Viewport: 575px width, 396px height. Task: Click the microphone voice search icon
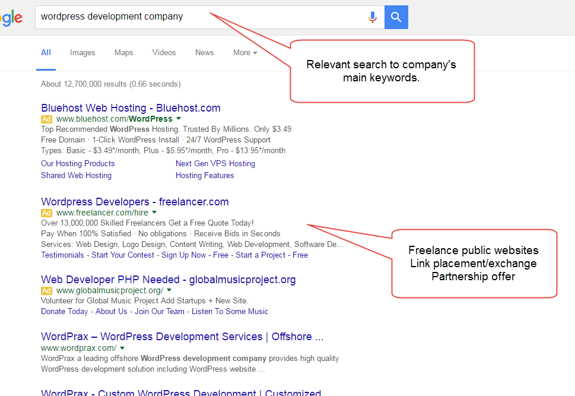click(x=372, y=17)
